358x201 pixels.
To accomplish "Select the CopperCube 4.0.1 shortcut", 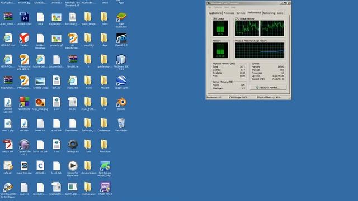I will point(24,147).
